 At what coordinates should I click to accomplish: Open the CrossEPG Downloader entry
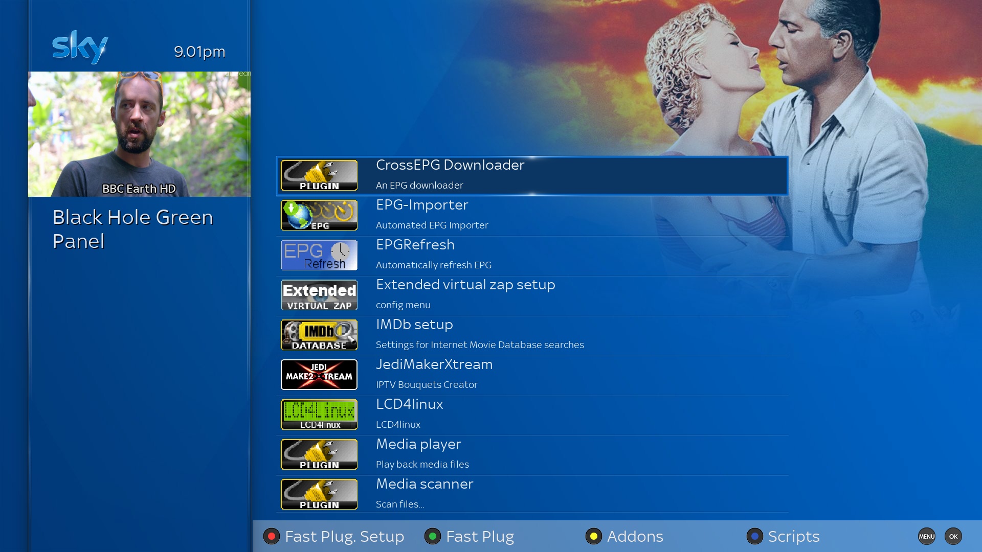[x=532, y=175]
